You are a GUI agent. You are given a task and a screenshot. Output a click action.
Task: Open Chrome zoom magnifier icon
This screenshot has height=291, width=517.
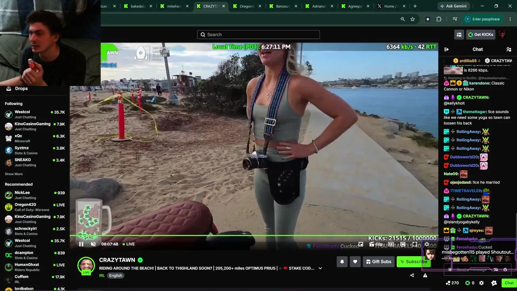click(403, 19)
